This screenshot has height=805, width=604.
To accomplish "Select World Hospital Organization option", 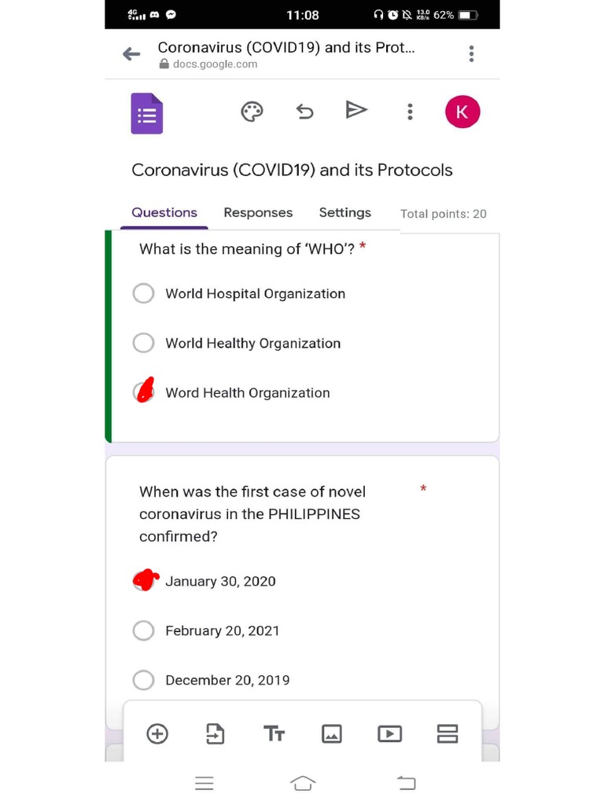I will pyautogui.click(x=144, y=293).
